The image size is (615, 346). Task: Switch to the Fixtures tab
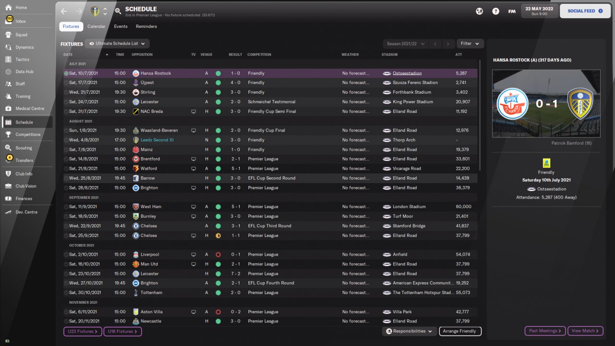(x=71, y=26)
